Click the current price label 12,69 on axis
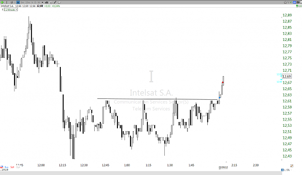Viewport: 302px width, 175px height. coord(287,77)
